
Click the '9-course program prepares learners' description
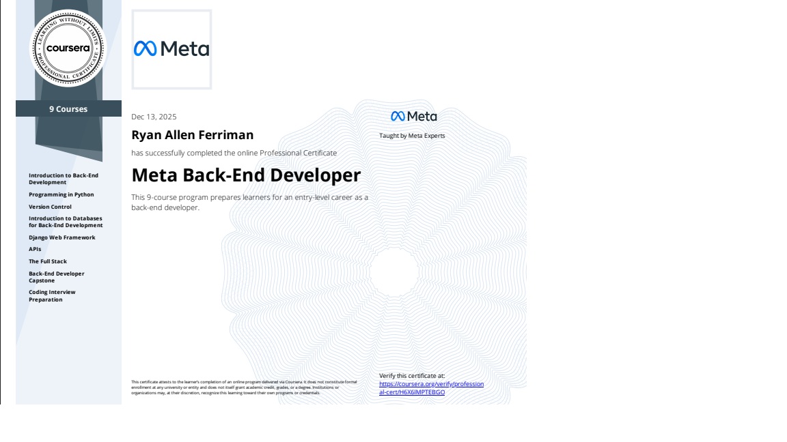pyautogui.click(x=249, y=203)
